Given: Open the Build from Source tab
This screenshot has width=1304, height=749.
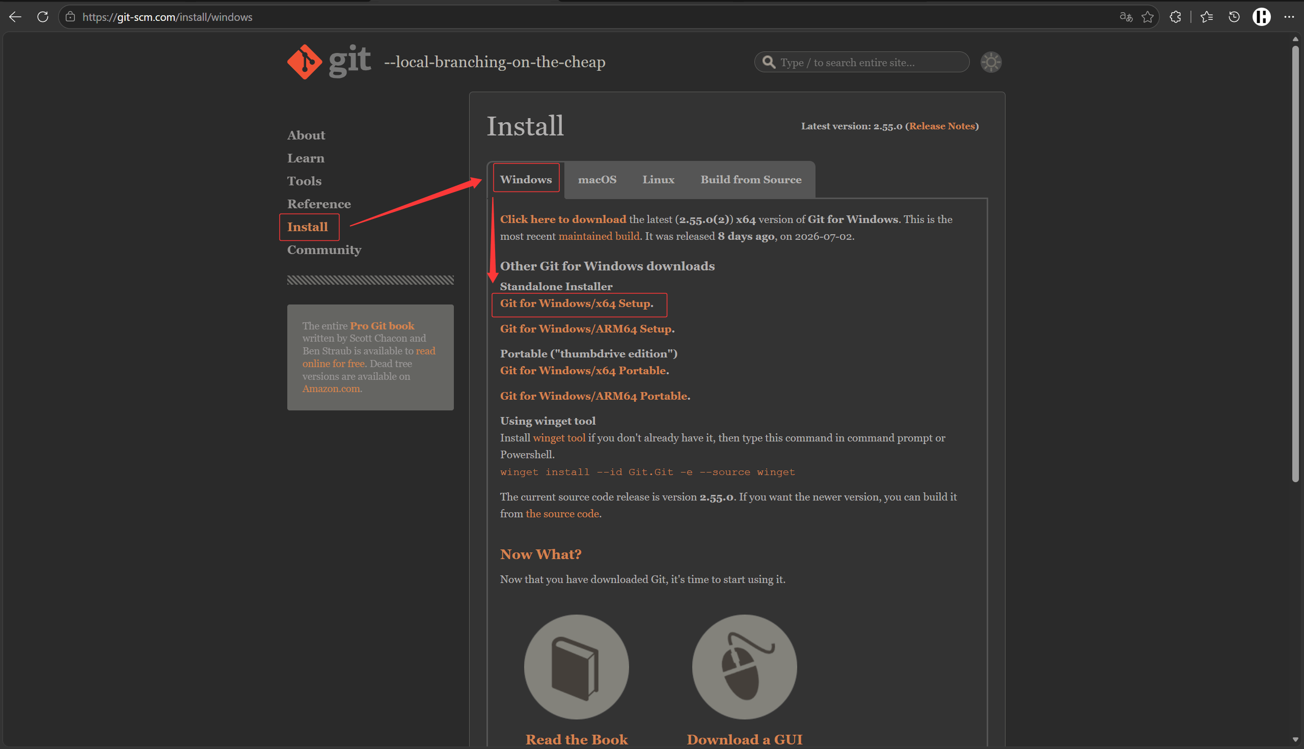Looking at the screenshot, I should pos(751,180).
